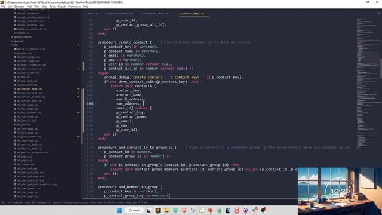Select highlighted k2_contact_pkgb.sql in sidebar
The height and width of the screenshot is (215, 382).
point(30,89)
